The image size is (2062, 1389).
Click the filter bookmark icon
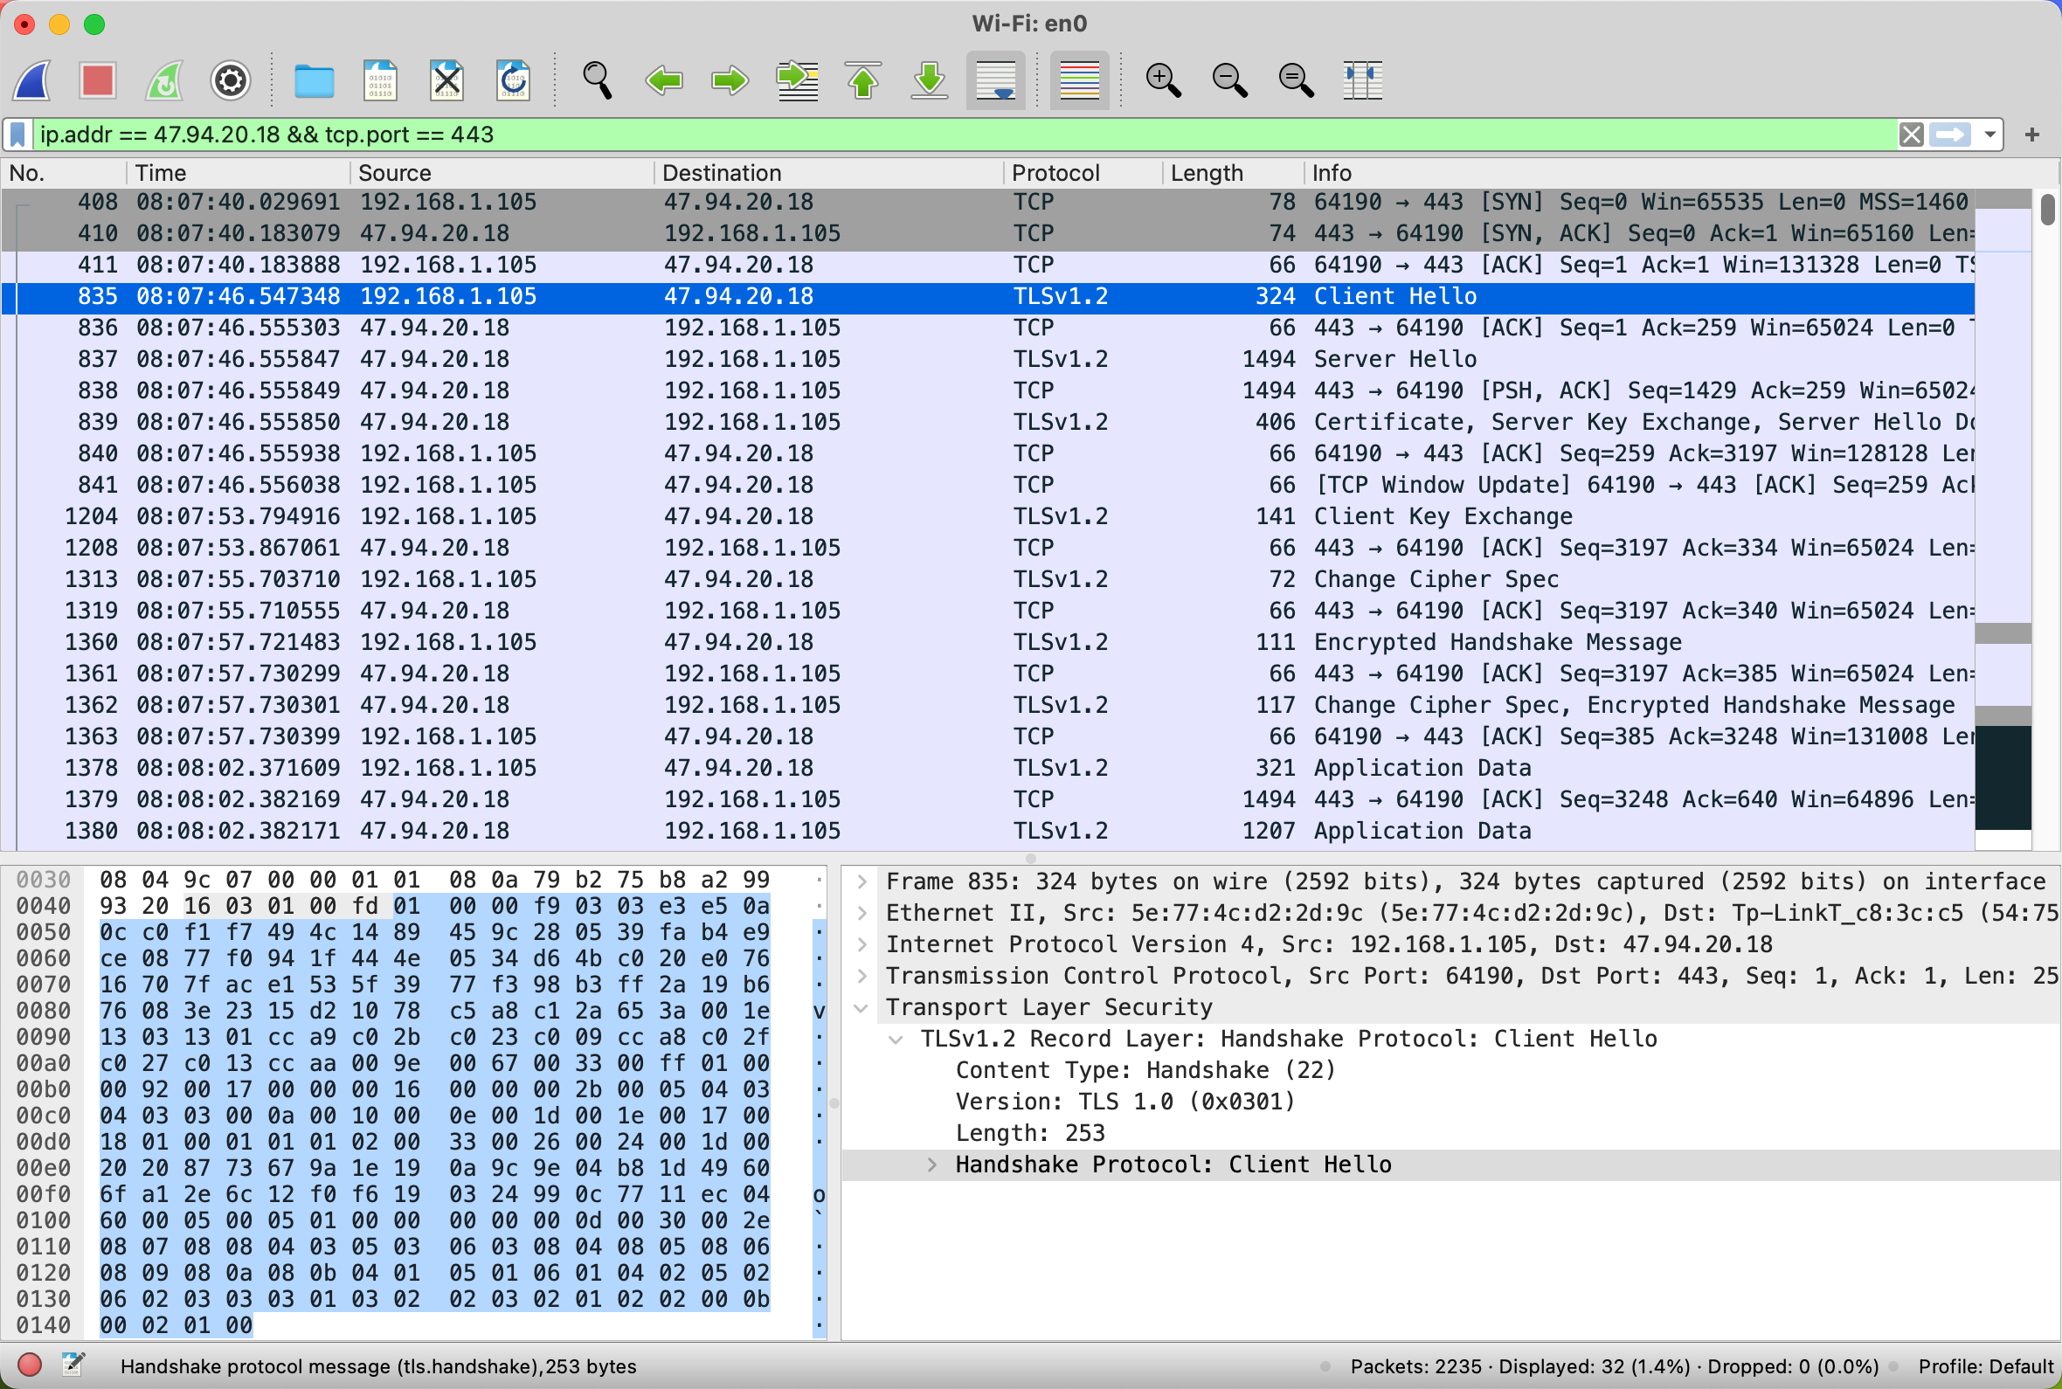tap(17, 135)
